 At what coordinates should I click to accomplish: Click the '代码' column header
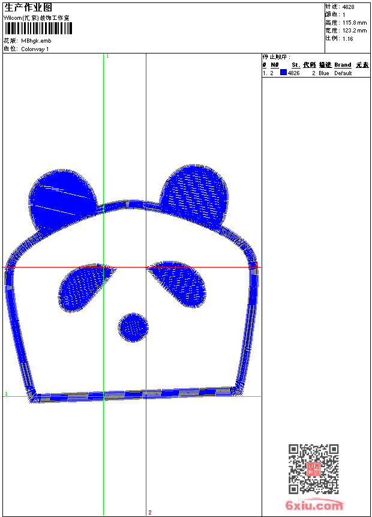click(310, 65)
